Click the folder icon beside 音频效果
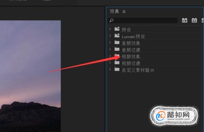Screen dimensions: 204x132 (117, 42)
